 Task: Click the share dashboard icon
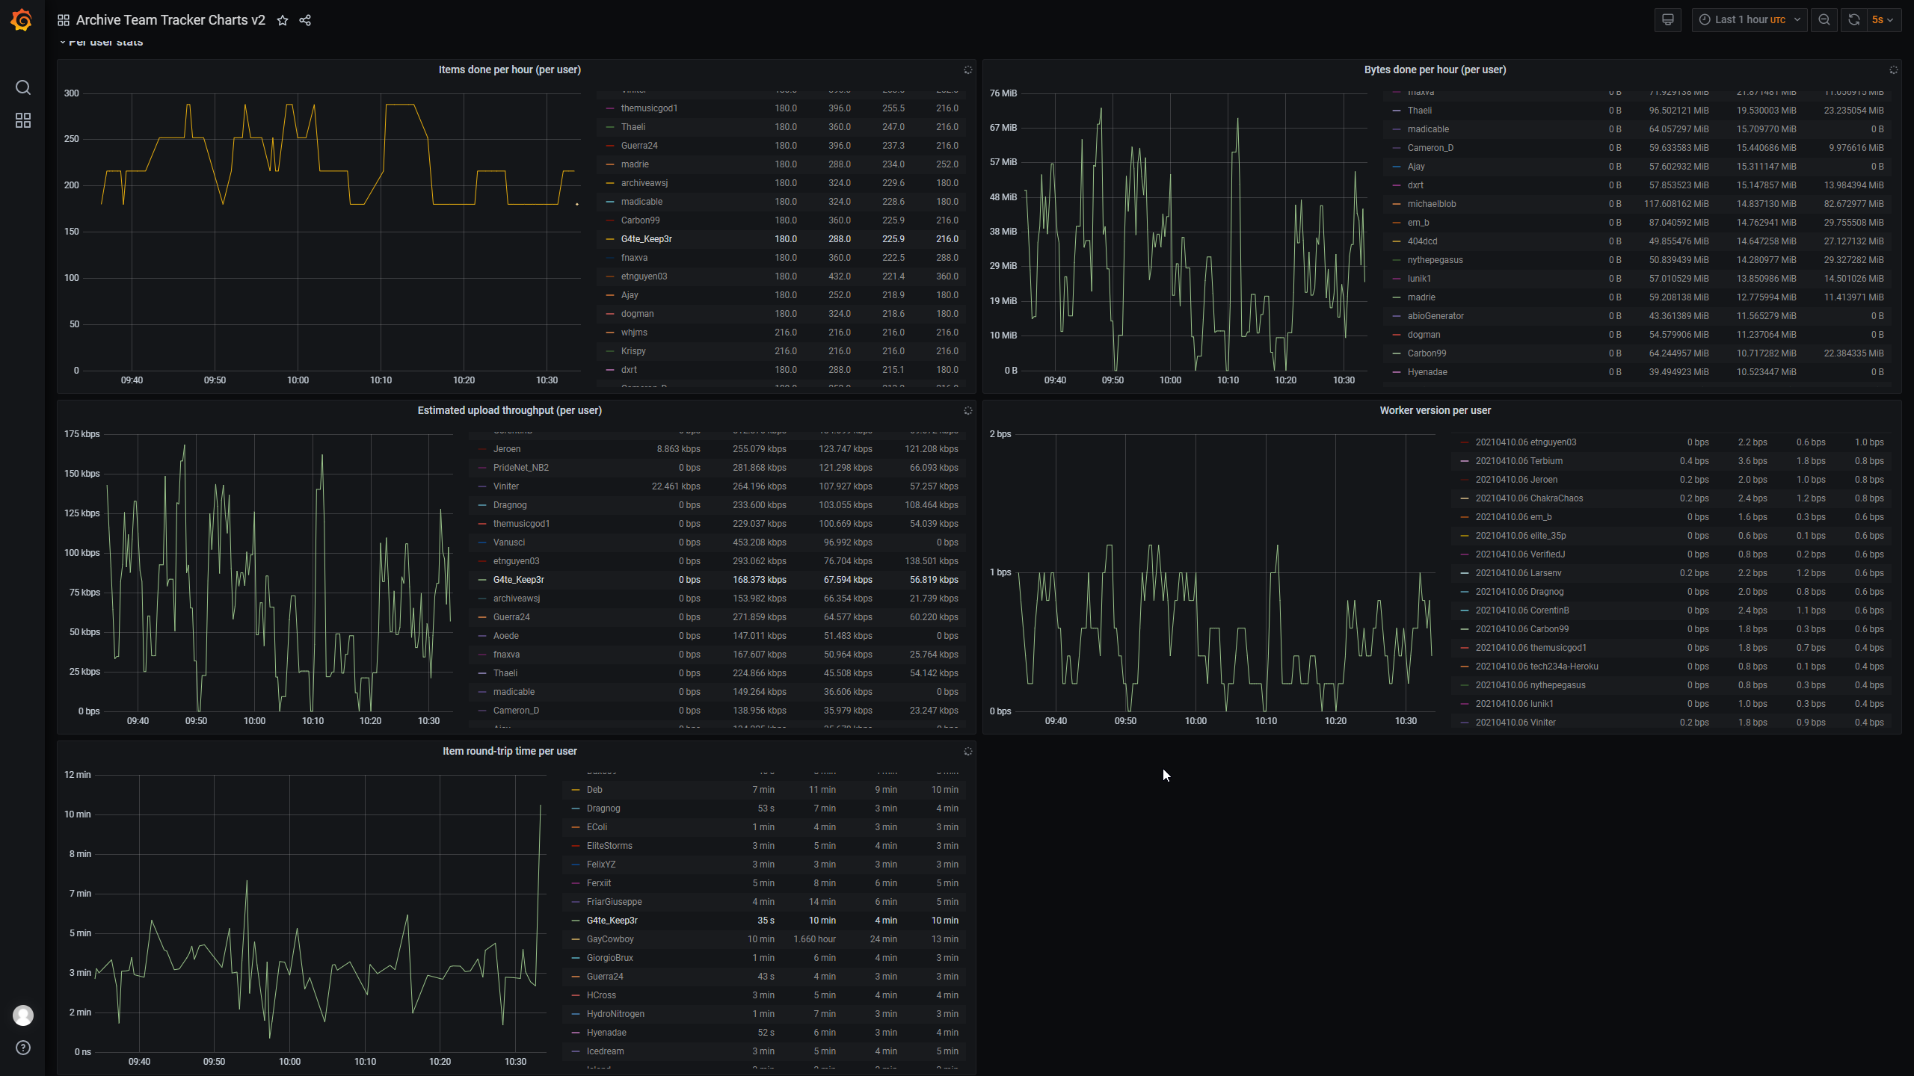coord(305,20)
